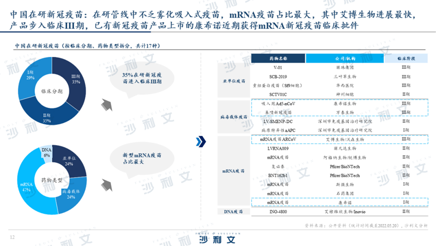Click the gray arrow below the 35% speech bubble
436x246 pixels.
click(107, 105)
